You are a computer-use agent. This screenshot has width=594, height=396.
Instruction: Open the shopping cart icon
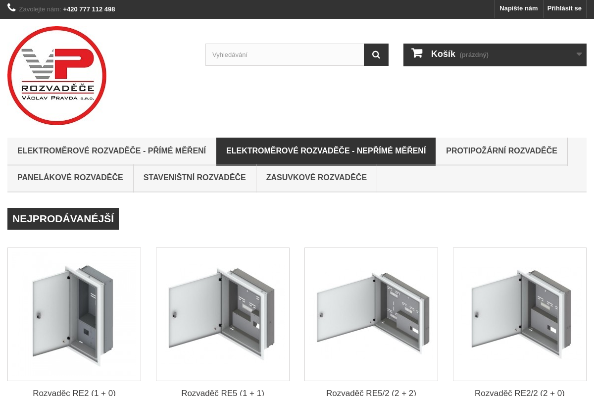tap(416, 53)
